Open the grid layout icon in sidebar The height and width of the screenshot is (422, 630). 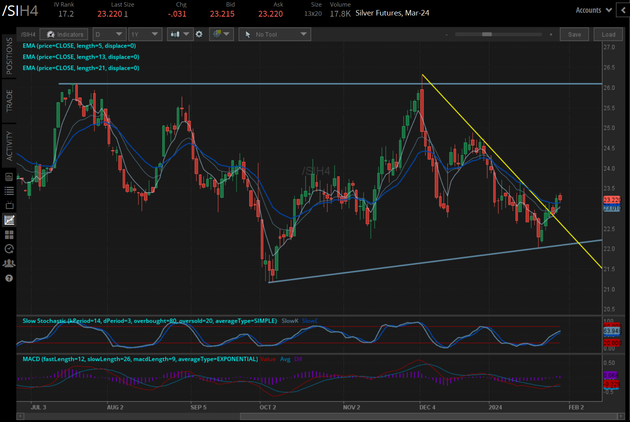click(9, 235)
